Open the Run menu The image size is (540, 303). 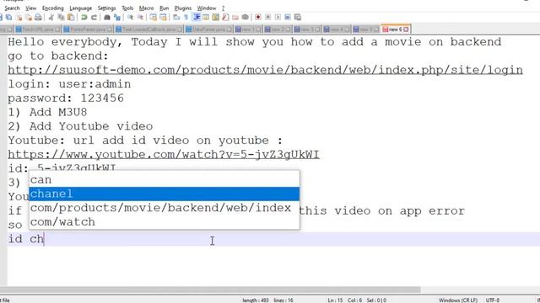pos(165,8)
